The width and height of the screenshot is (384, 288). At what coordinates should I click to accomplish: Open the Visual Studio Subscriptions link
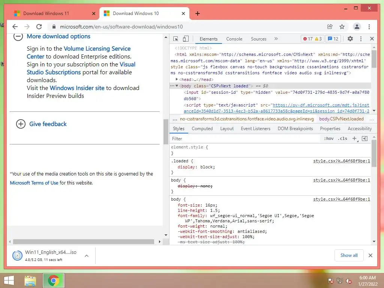(54, 72)
